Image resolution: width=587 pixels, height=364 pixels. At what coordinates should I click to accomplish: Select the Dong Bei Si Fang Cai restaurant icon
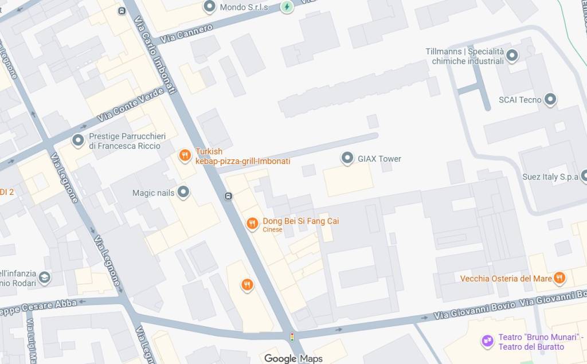click(x=252, y=224)
